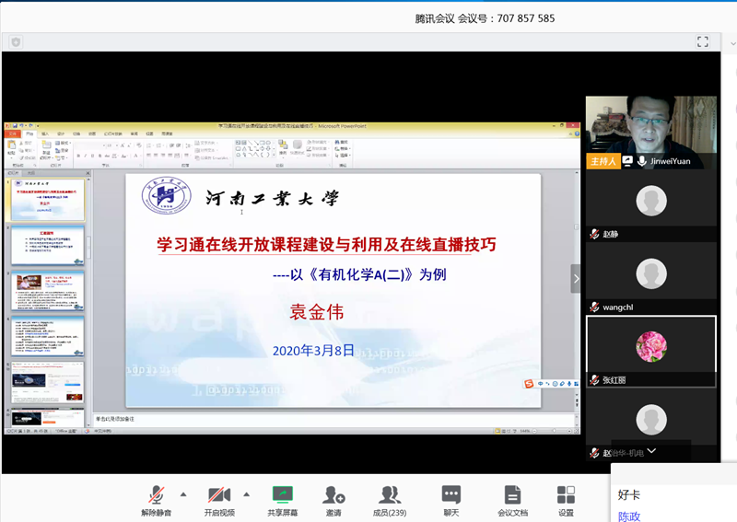
Task: Open the 邀请 invite icon
Action: (333, 500)
